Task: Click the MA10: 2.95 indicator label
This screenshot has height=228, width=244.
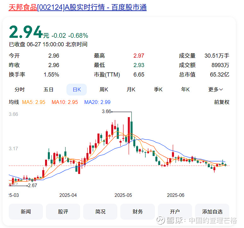Action: point(65,102)
